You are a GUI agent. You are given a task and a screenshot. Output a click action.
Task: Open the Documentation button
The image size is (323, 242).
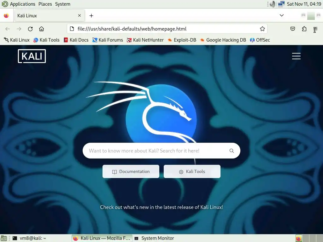pyautogui.click(x=131, y=171)
